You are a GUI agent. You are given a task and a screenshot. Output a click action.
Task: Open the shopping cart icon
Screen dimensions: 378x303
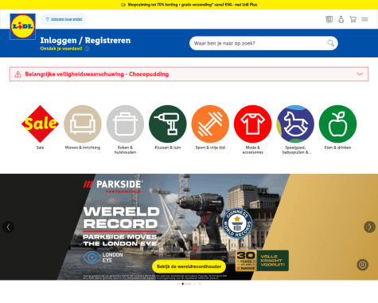coord(353,19)
